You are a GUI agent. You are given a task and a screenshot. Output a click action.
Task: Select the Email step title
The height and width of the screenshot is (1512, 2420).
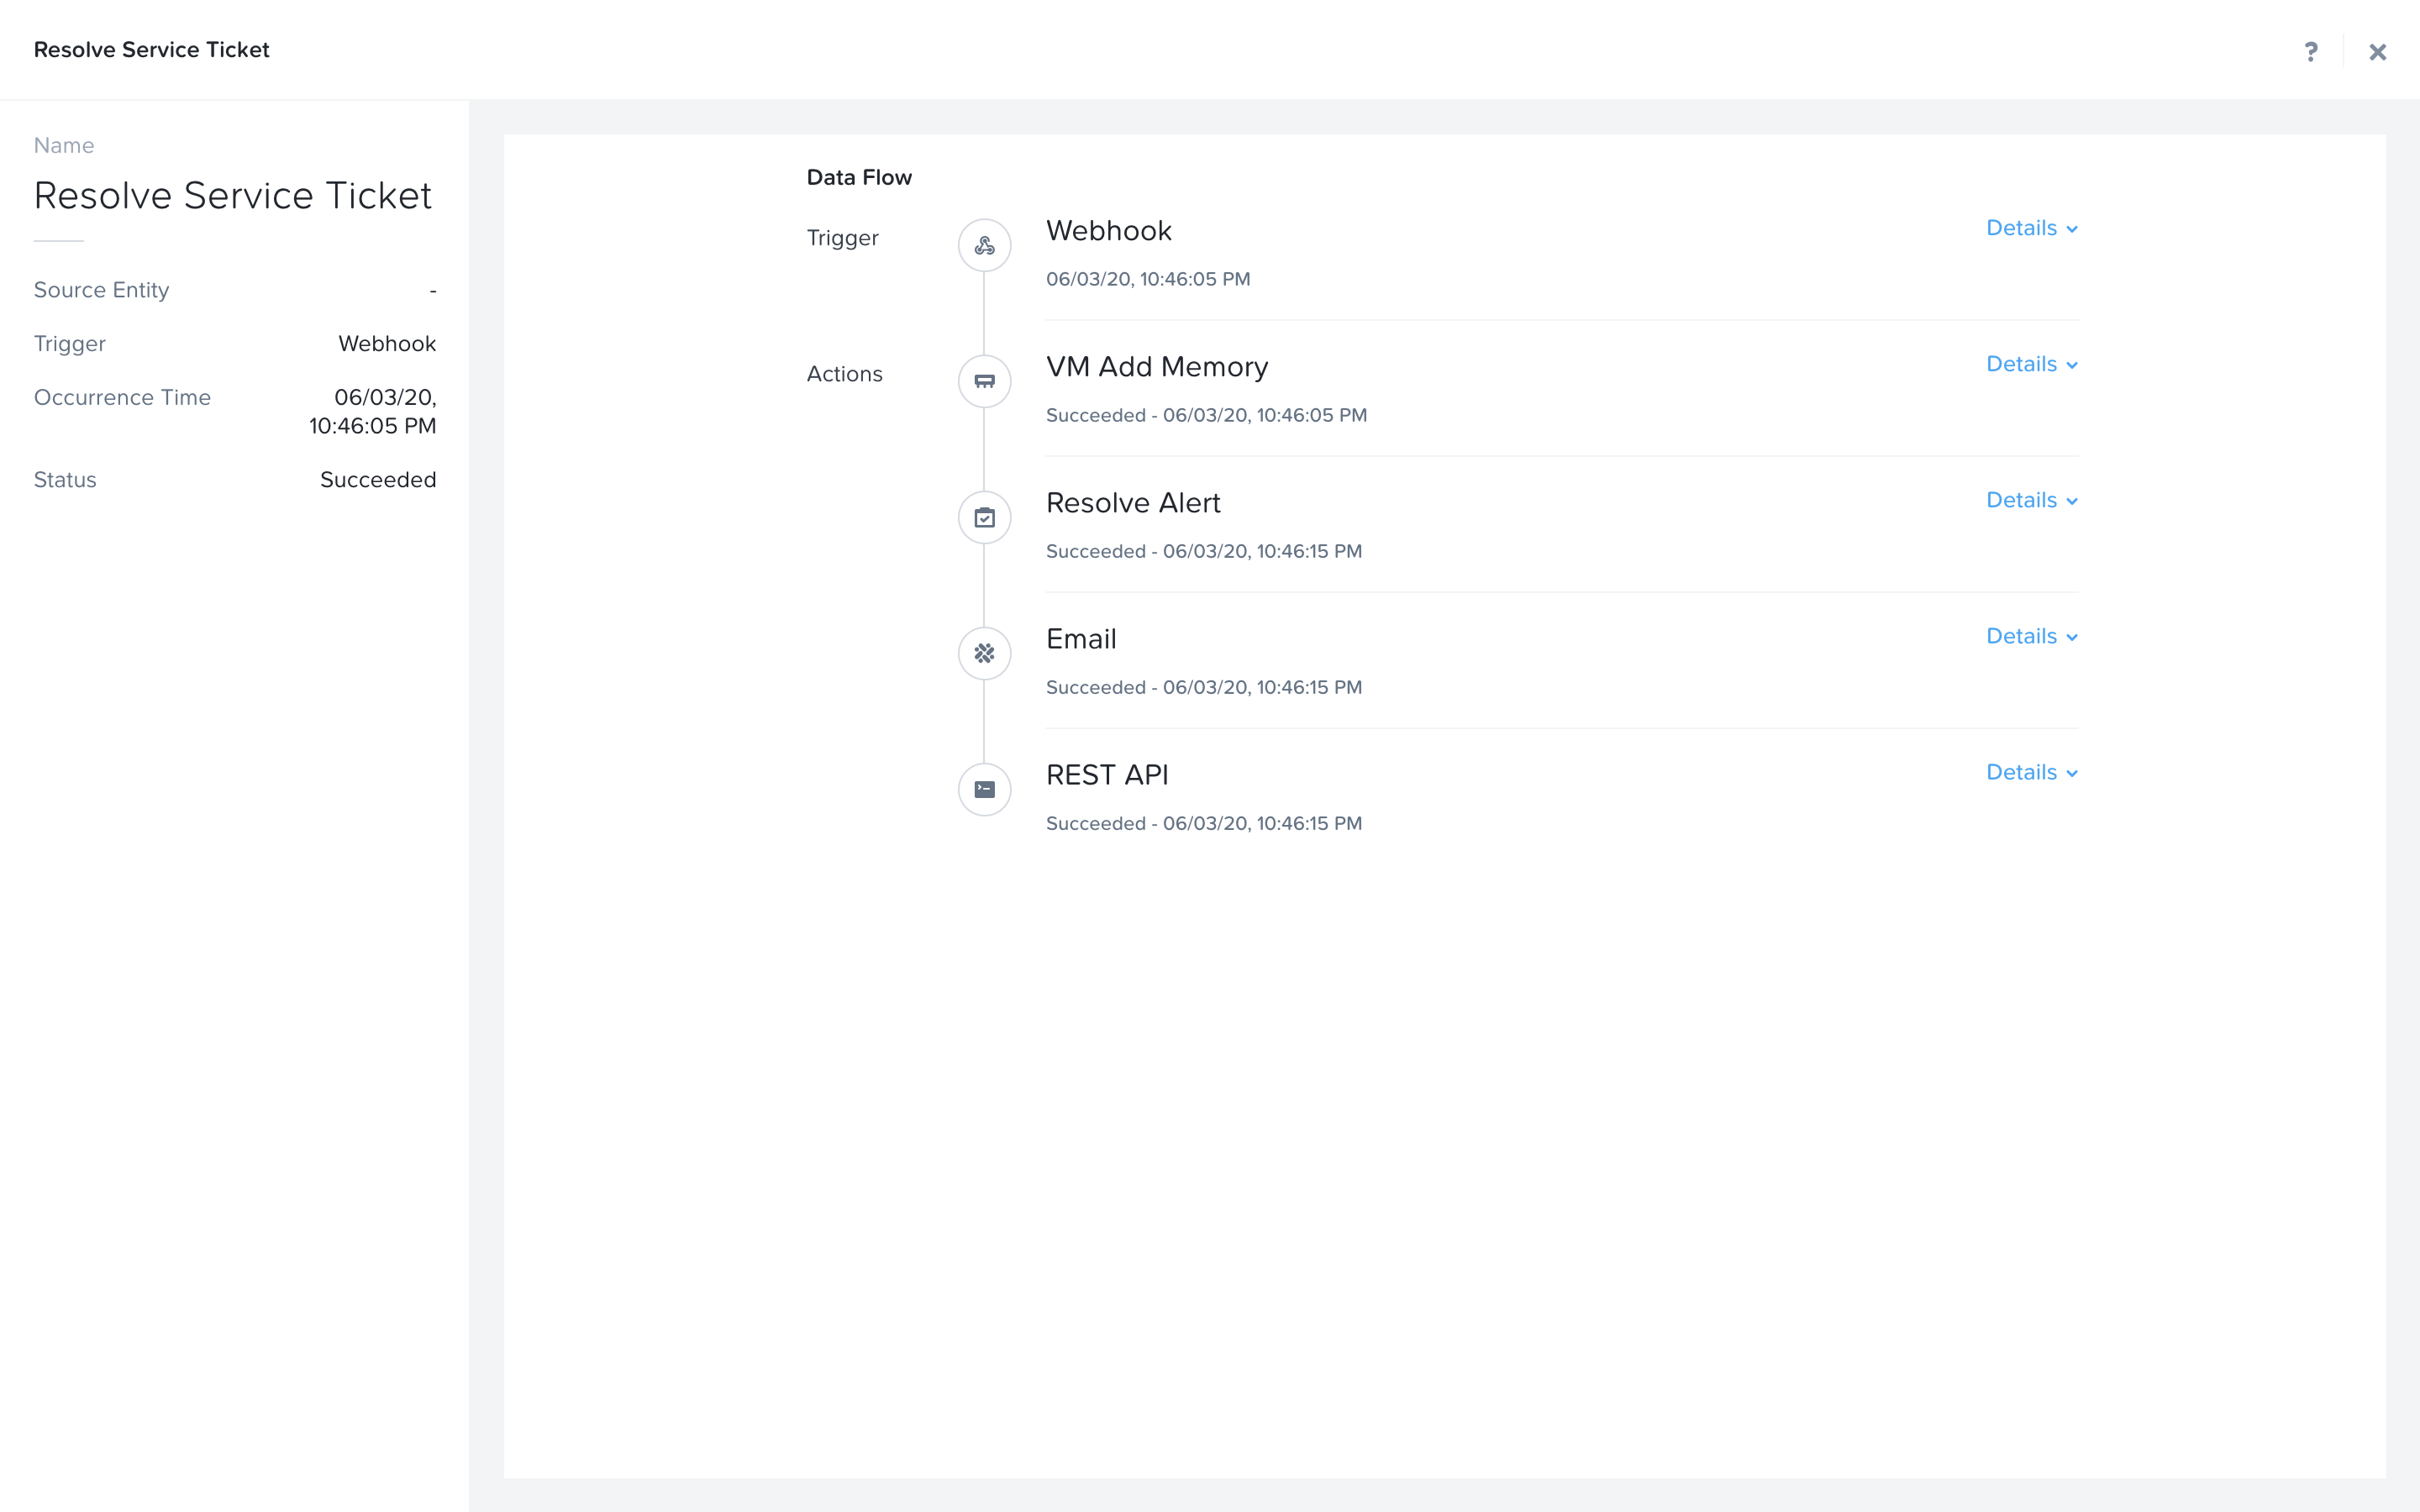click(x=1081, y=639)
